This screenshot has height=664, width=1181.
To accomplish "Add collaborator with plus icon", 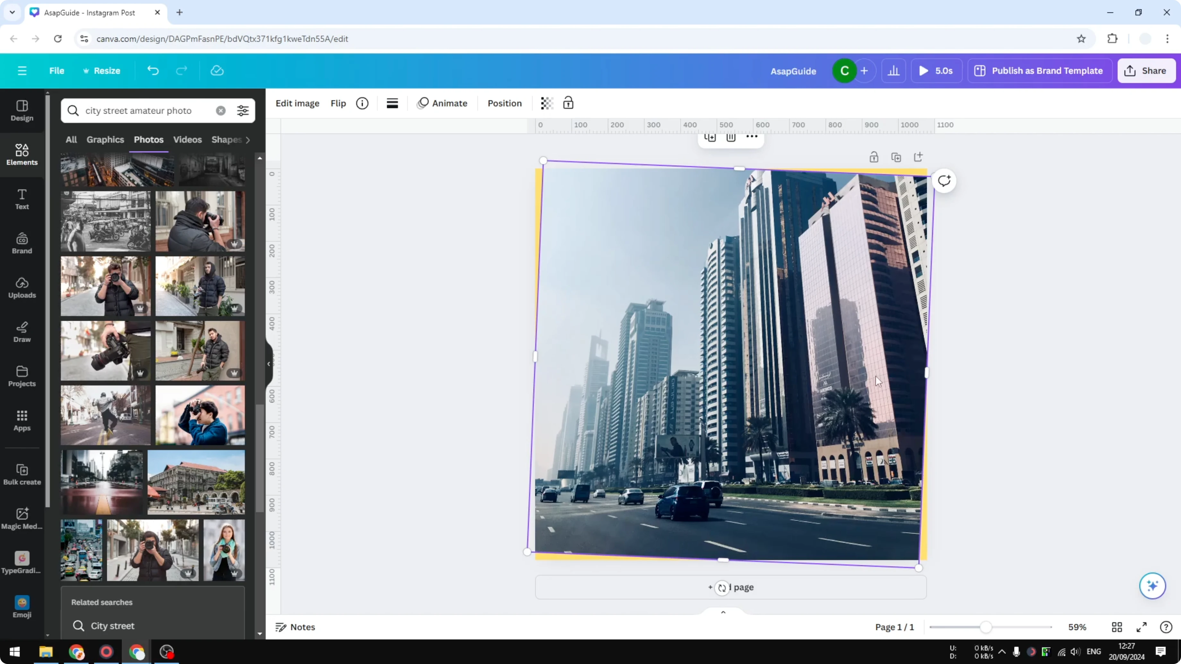I will coord(864,71).
